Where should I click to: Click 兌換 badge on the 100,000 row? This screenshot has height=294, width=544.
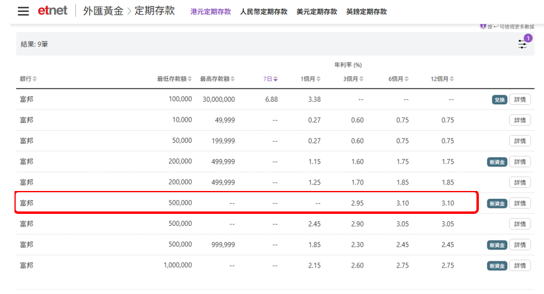pos(499,100)
